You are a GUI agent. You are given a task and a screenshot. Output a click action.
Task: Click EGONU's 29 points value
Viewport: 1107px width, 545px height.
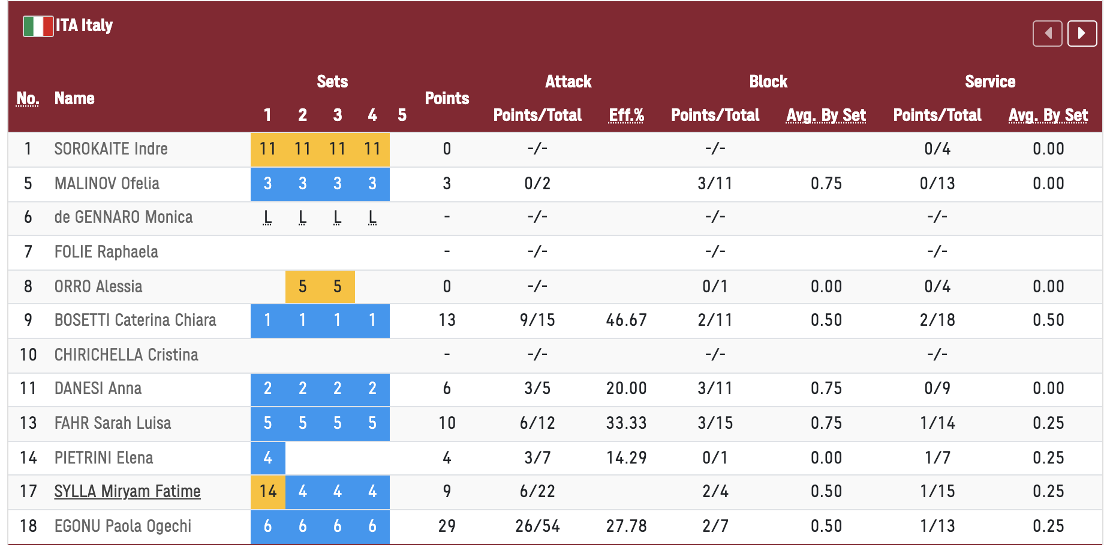point(447,526)
